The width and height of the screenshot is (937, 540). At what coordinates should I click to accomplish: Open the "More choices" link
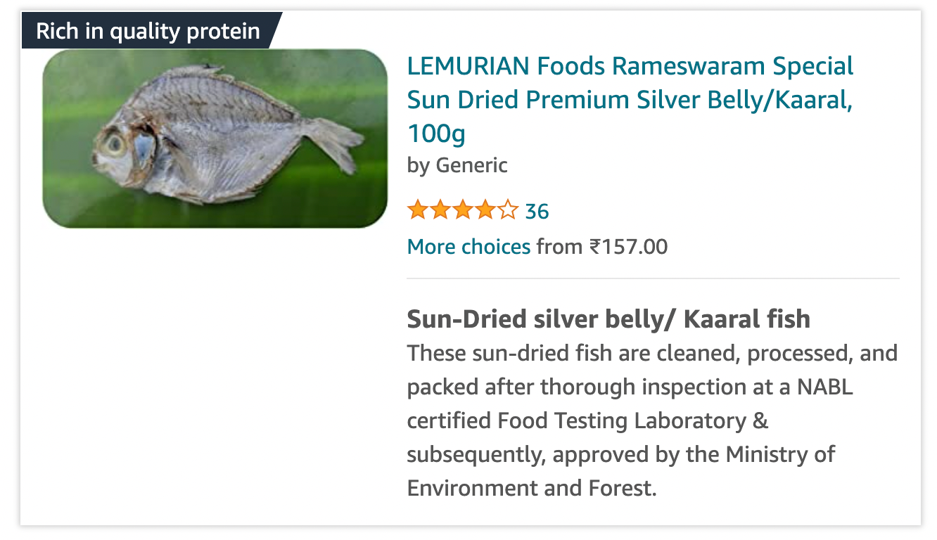click(x=468, y=247)
